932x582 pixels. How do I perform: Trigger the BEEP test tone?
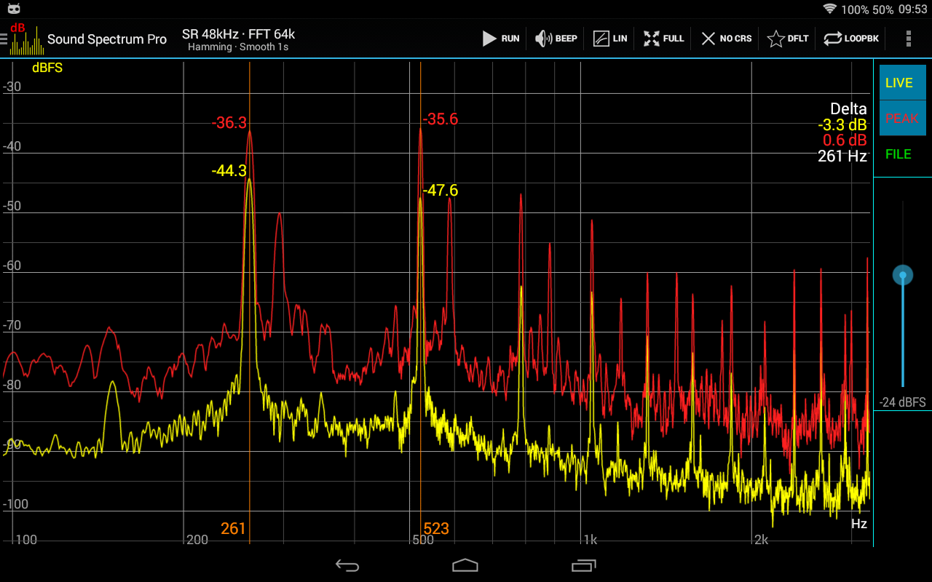[x=556, y=39]
